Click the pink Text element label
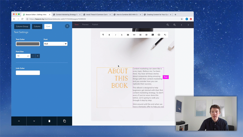The width and height of the screenshot is (243, 137). (166, 77)
